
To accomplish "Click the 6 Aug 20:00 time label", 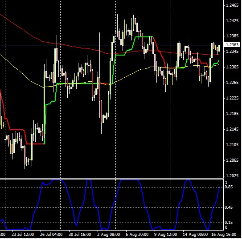I will pos(137,235).
